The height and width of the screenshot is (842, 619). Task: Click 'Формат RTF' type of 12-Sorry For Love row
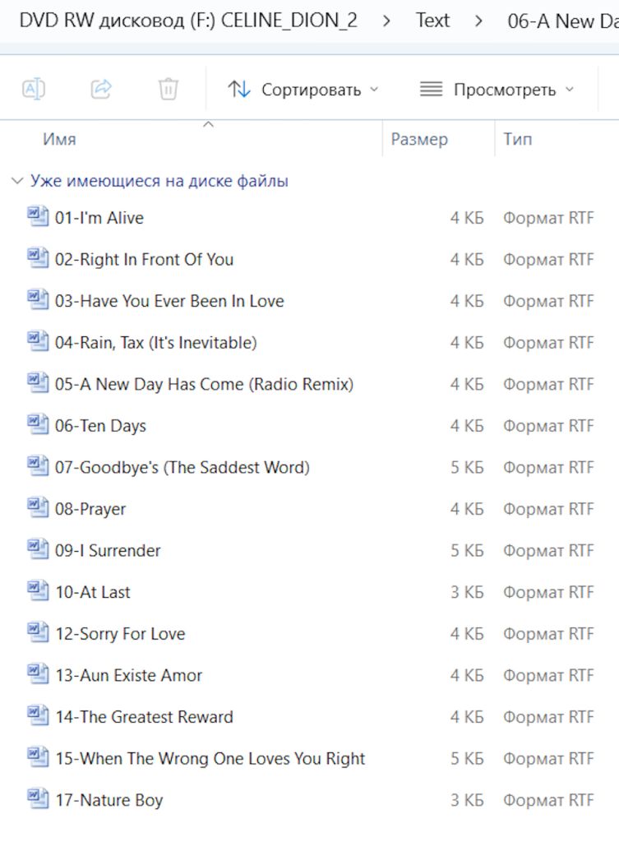[548, 634]
